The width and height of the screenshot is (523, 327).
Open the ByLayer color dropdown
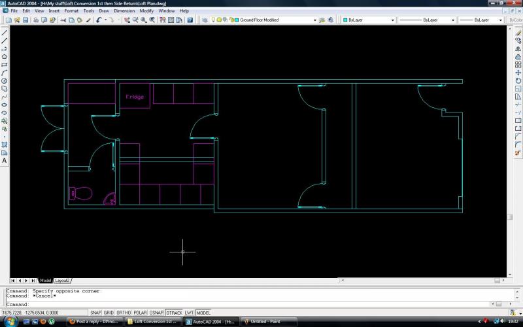click(392, 20)
